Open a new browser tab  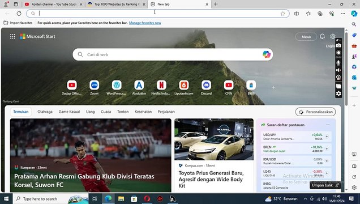(216, 4)
